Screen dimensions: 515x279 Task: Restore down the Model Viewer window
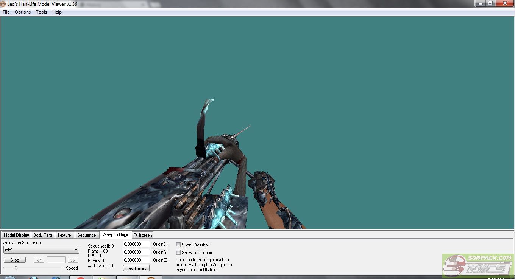point(490,3)
